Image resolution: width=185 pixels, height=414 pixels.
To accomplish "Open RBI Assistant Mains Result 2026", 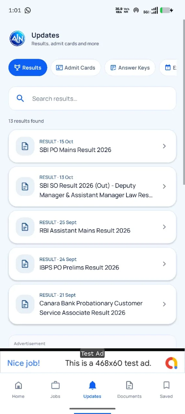I will (92, 227).
